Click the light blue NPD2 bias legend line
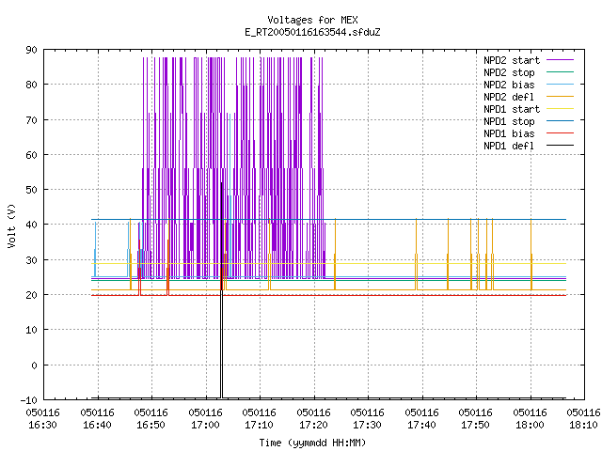Screen dimensions: 602x451 click(x=560, y=85)
